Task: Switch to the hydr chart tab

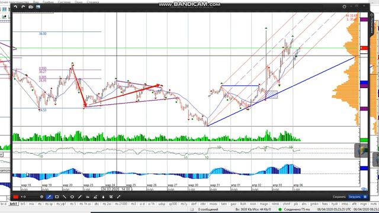Action: pyautogui.click(x=335, y=204)
